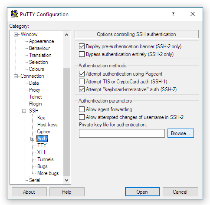This screenshot has width=210, height=205.
Task: Open the Colours settings category
Action: click(36, 69)
